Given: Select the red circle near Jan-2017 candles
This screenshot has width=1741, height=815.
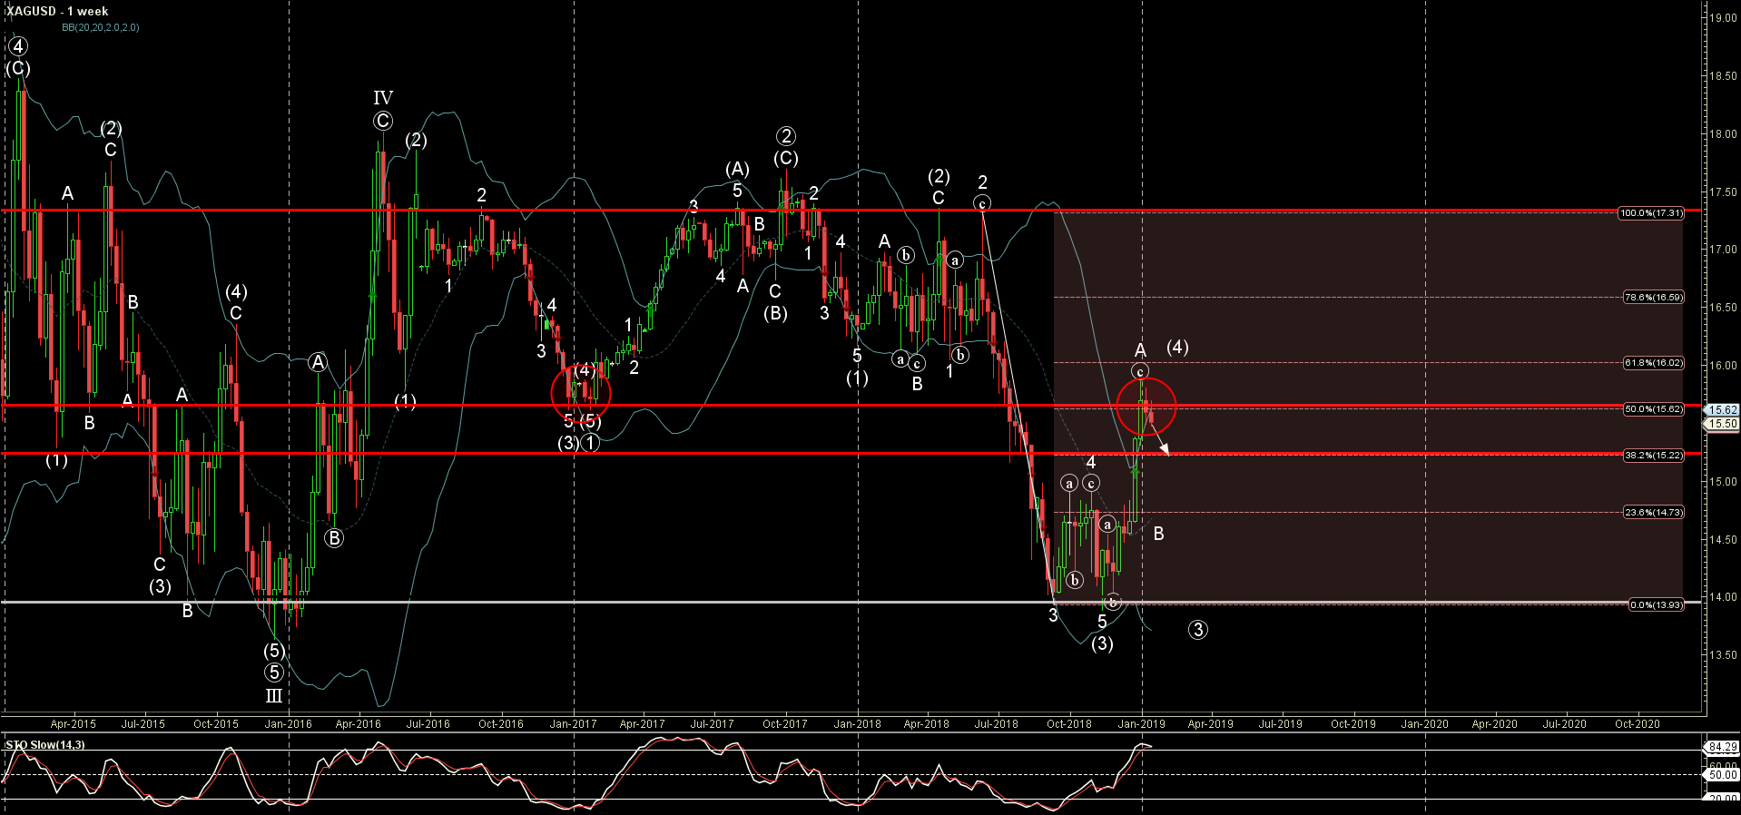Looking at the screenshot, I should [x=581, y=393].
